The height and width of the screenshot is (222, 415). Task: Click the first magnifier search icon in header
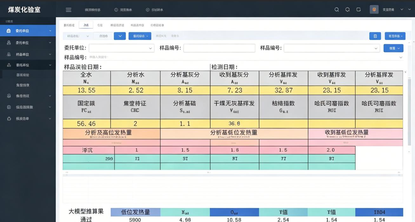point(337,10)
